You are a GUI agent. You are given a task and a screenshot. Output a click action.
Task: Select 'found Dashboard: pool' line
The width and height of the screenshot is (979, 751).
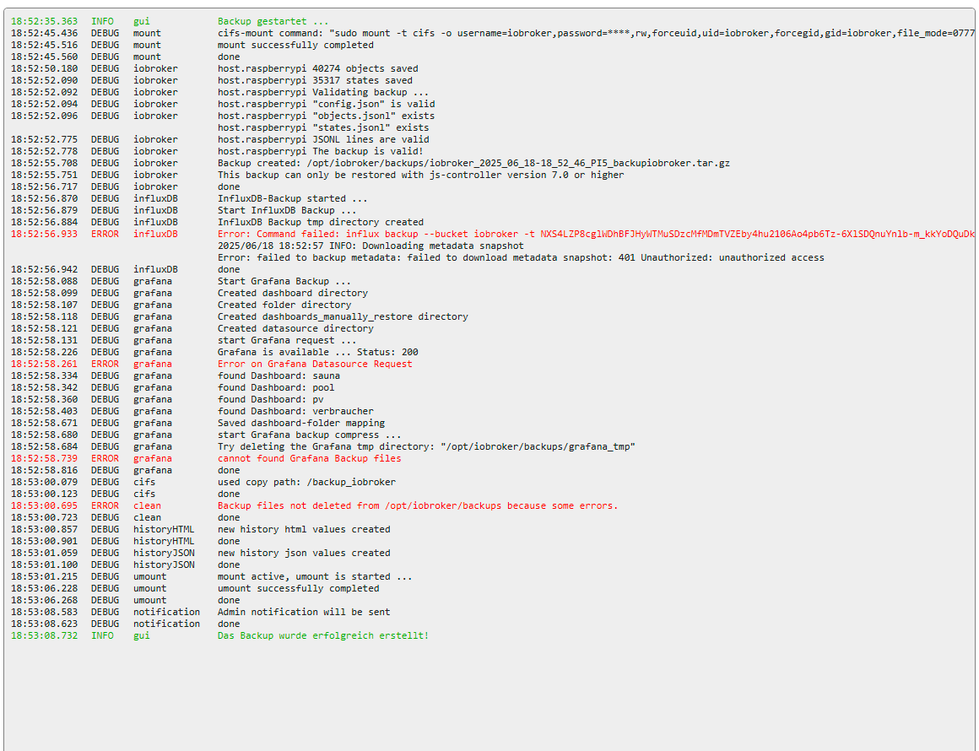click(276, 389)
